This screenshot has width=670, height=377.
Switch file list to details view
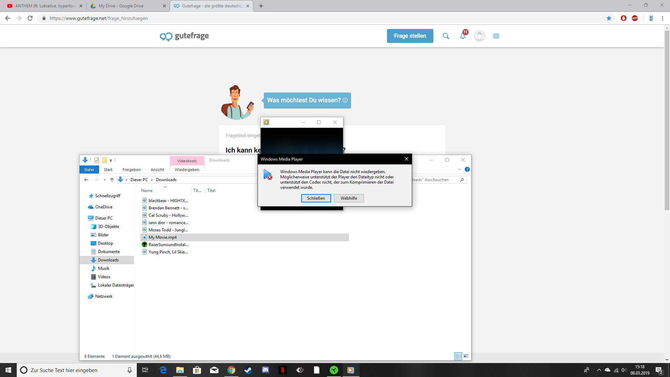458,356
